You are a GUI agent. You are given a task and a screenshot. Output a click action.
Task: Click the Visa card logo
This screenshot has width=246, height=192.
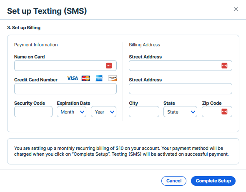pyautogui.click(x=73, y=78)
